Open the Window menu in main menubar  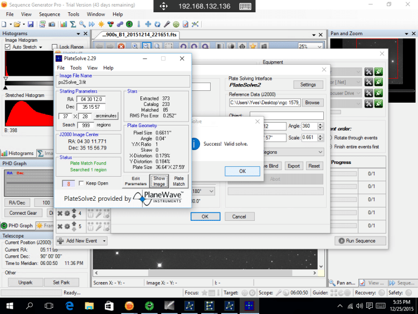96,15
